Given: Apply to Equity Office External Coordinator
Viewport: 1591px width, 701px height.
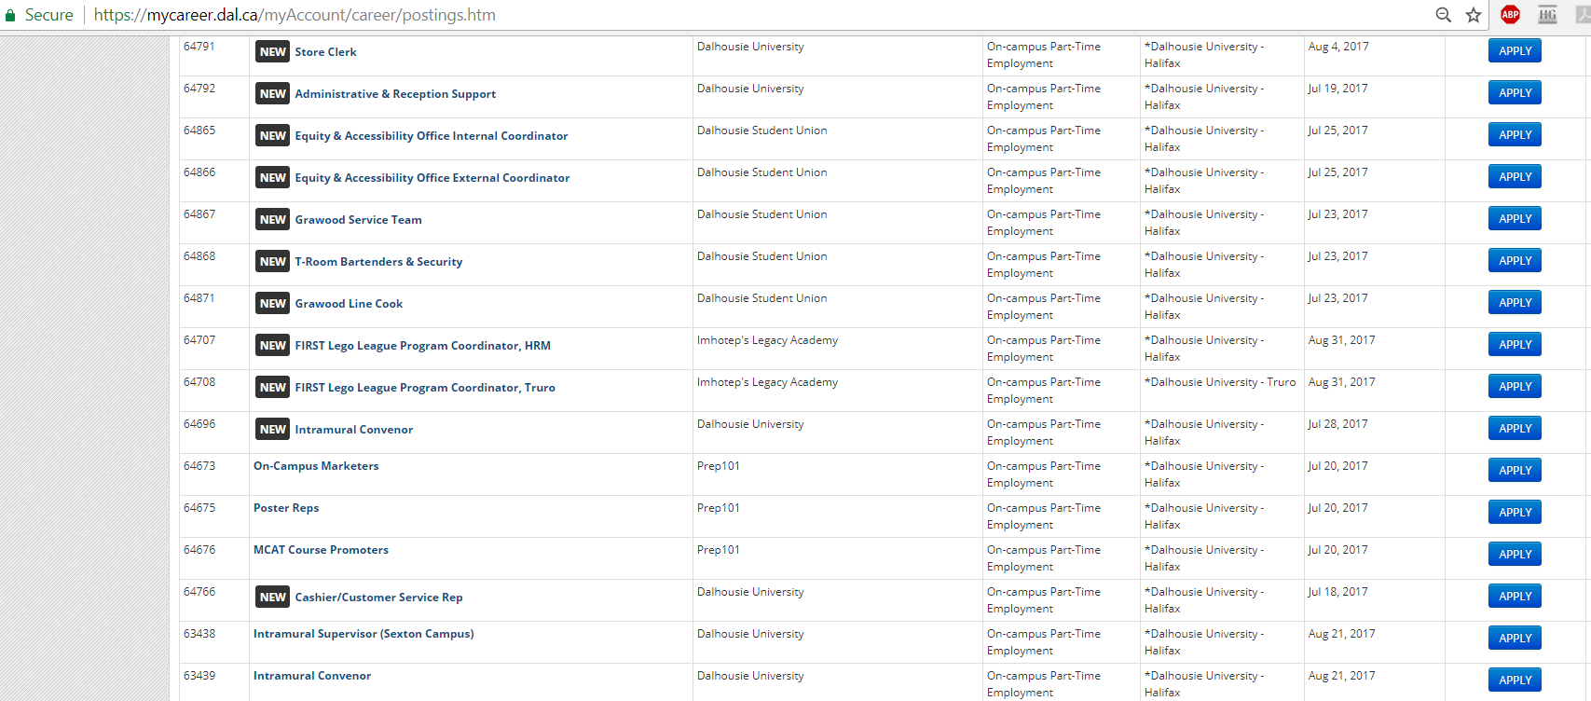Looking at the screenshot, I should coord(1515,177).
